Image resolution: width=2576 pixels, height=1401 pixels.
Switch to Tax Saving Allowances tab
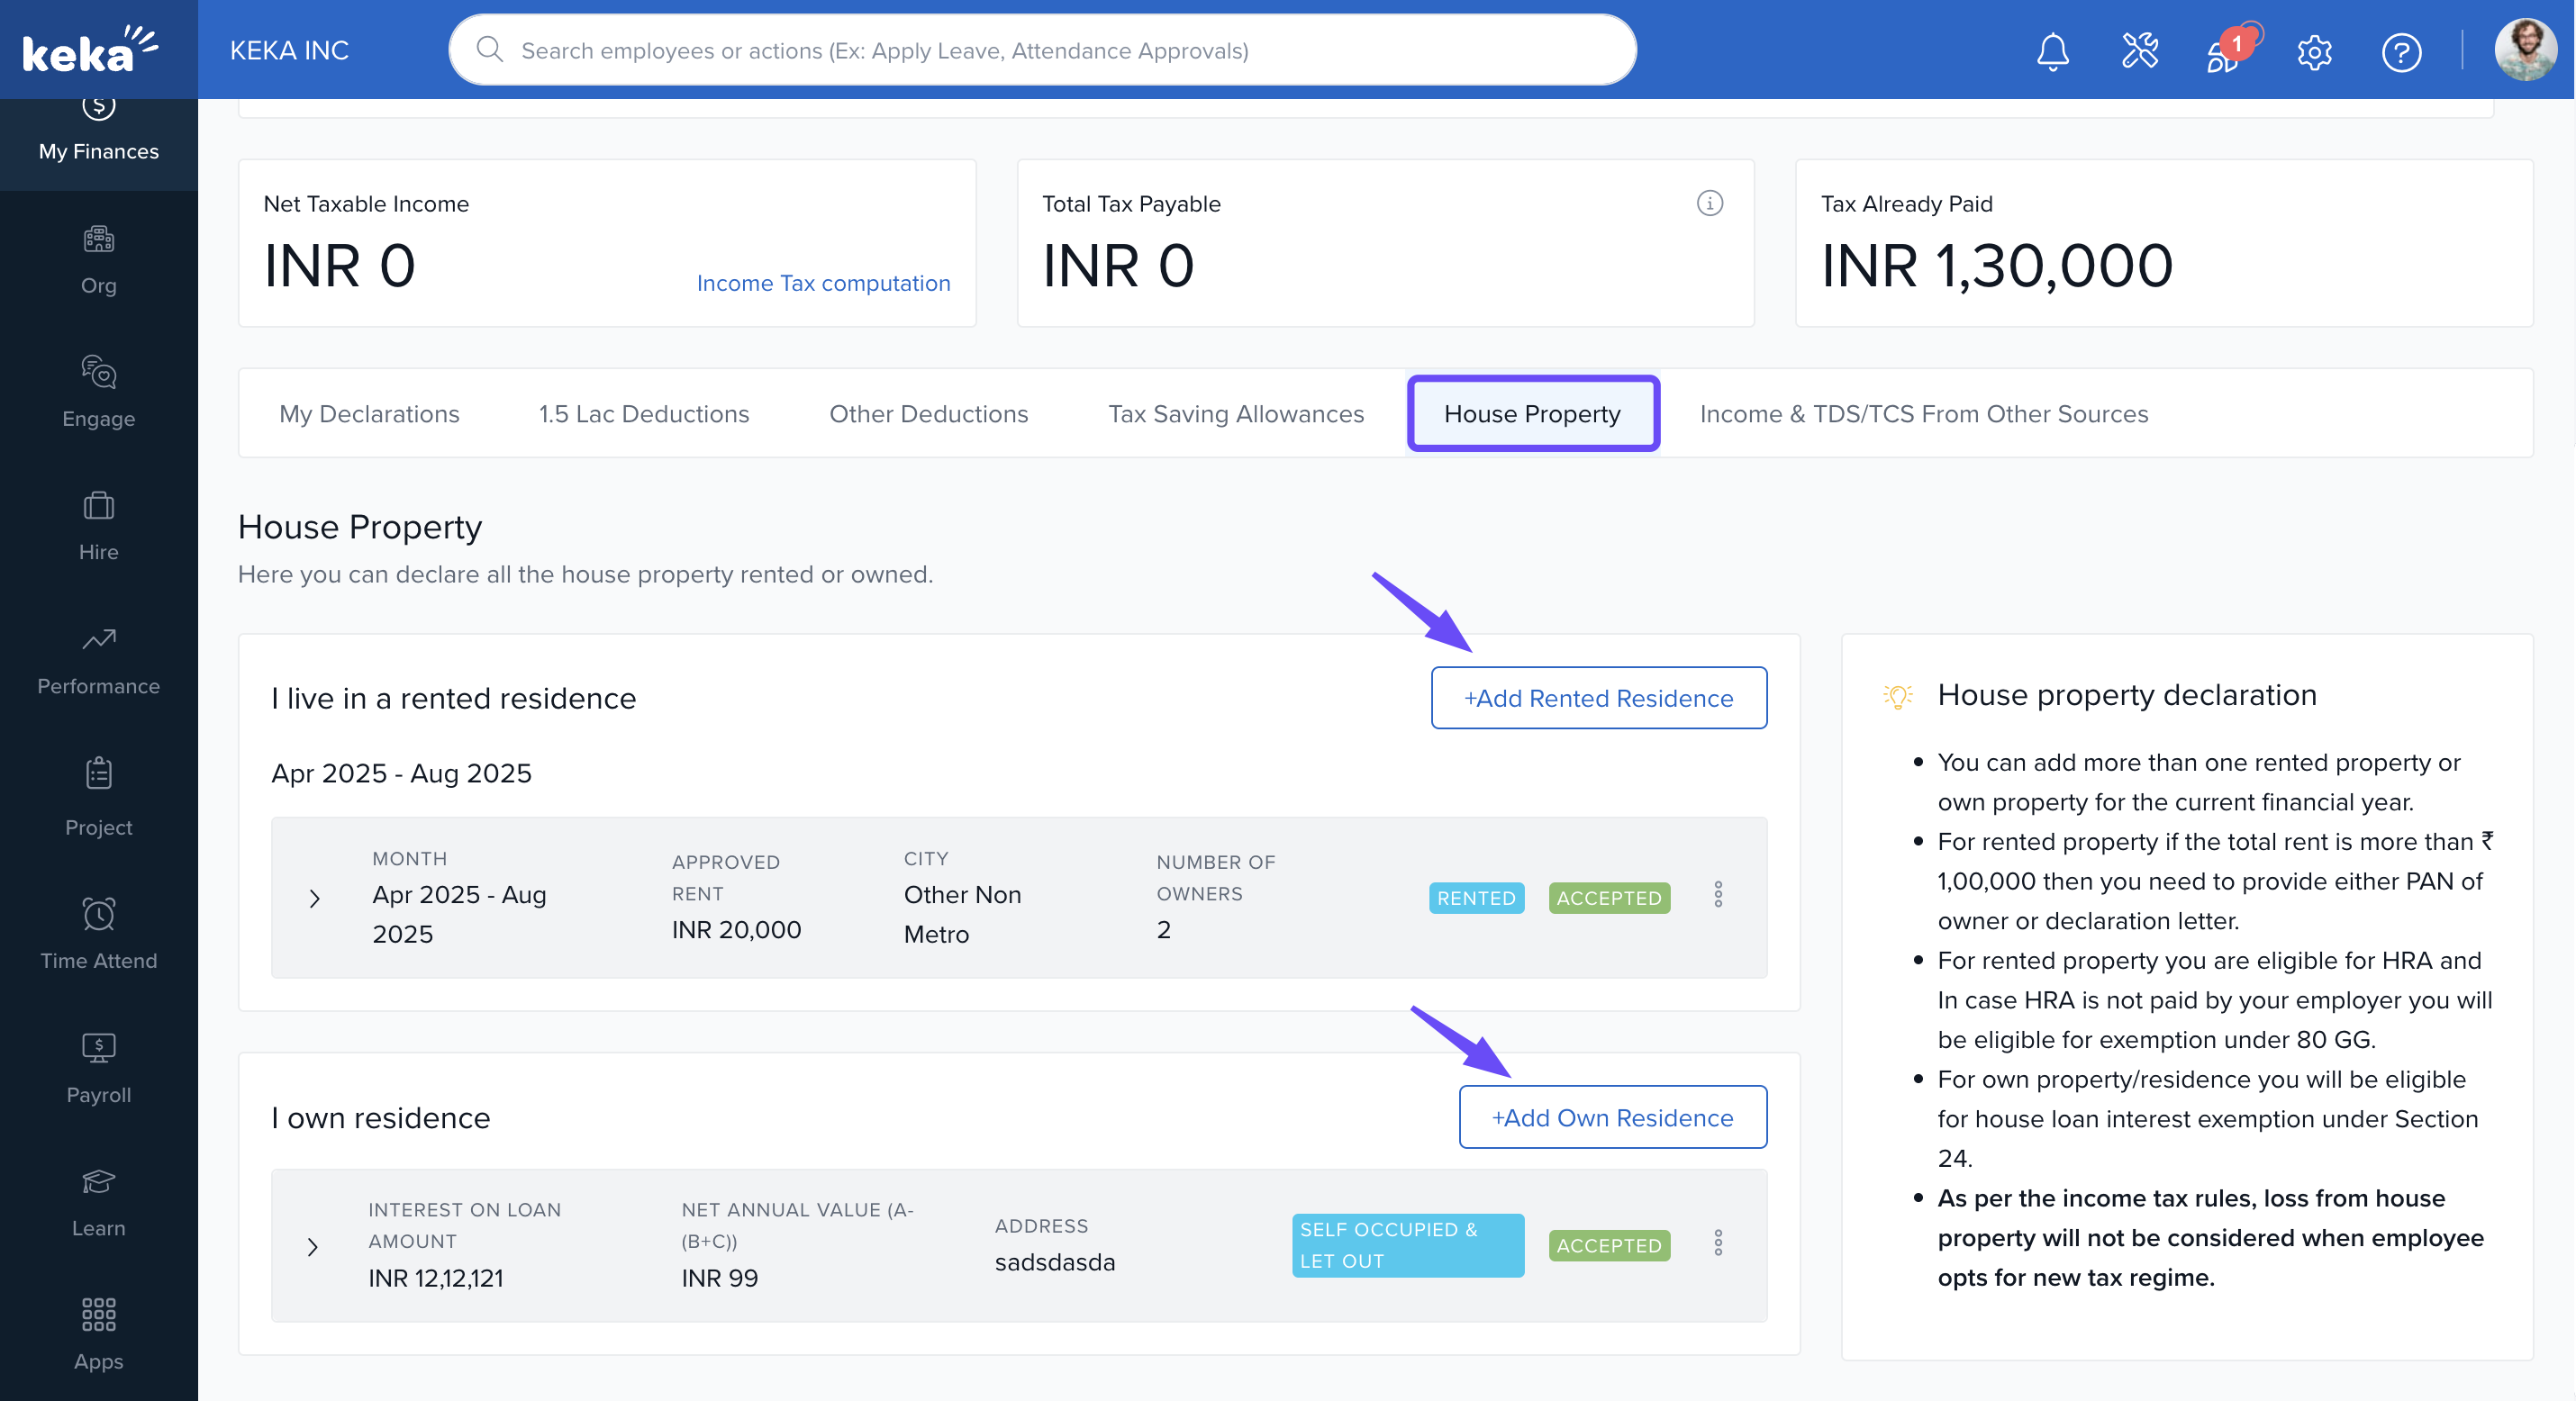[1235, 414]
